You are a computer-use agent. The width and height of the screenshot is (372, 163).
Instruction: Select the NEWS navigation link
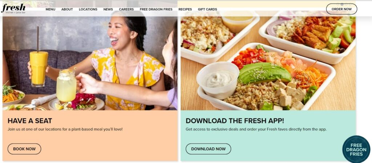[108, 9]
